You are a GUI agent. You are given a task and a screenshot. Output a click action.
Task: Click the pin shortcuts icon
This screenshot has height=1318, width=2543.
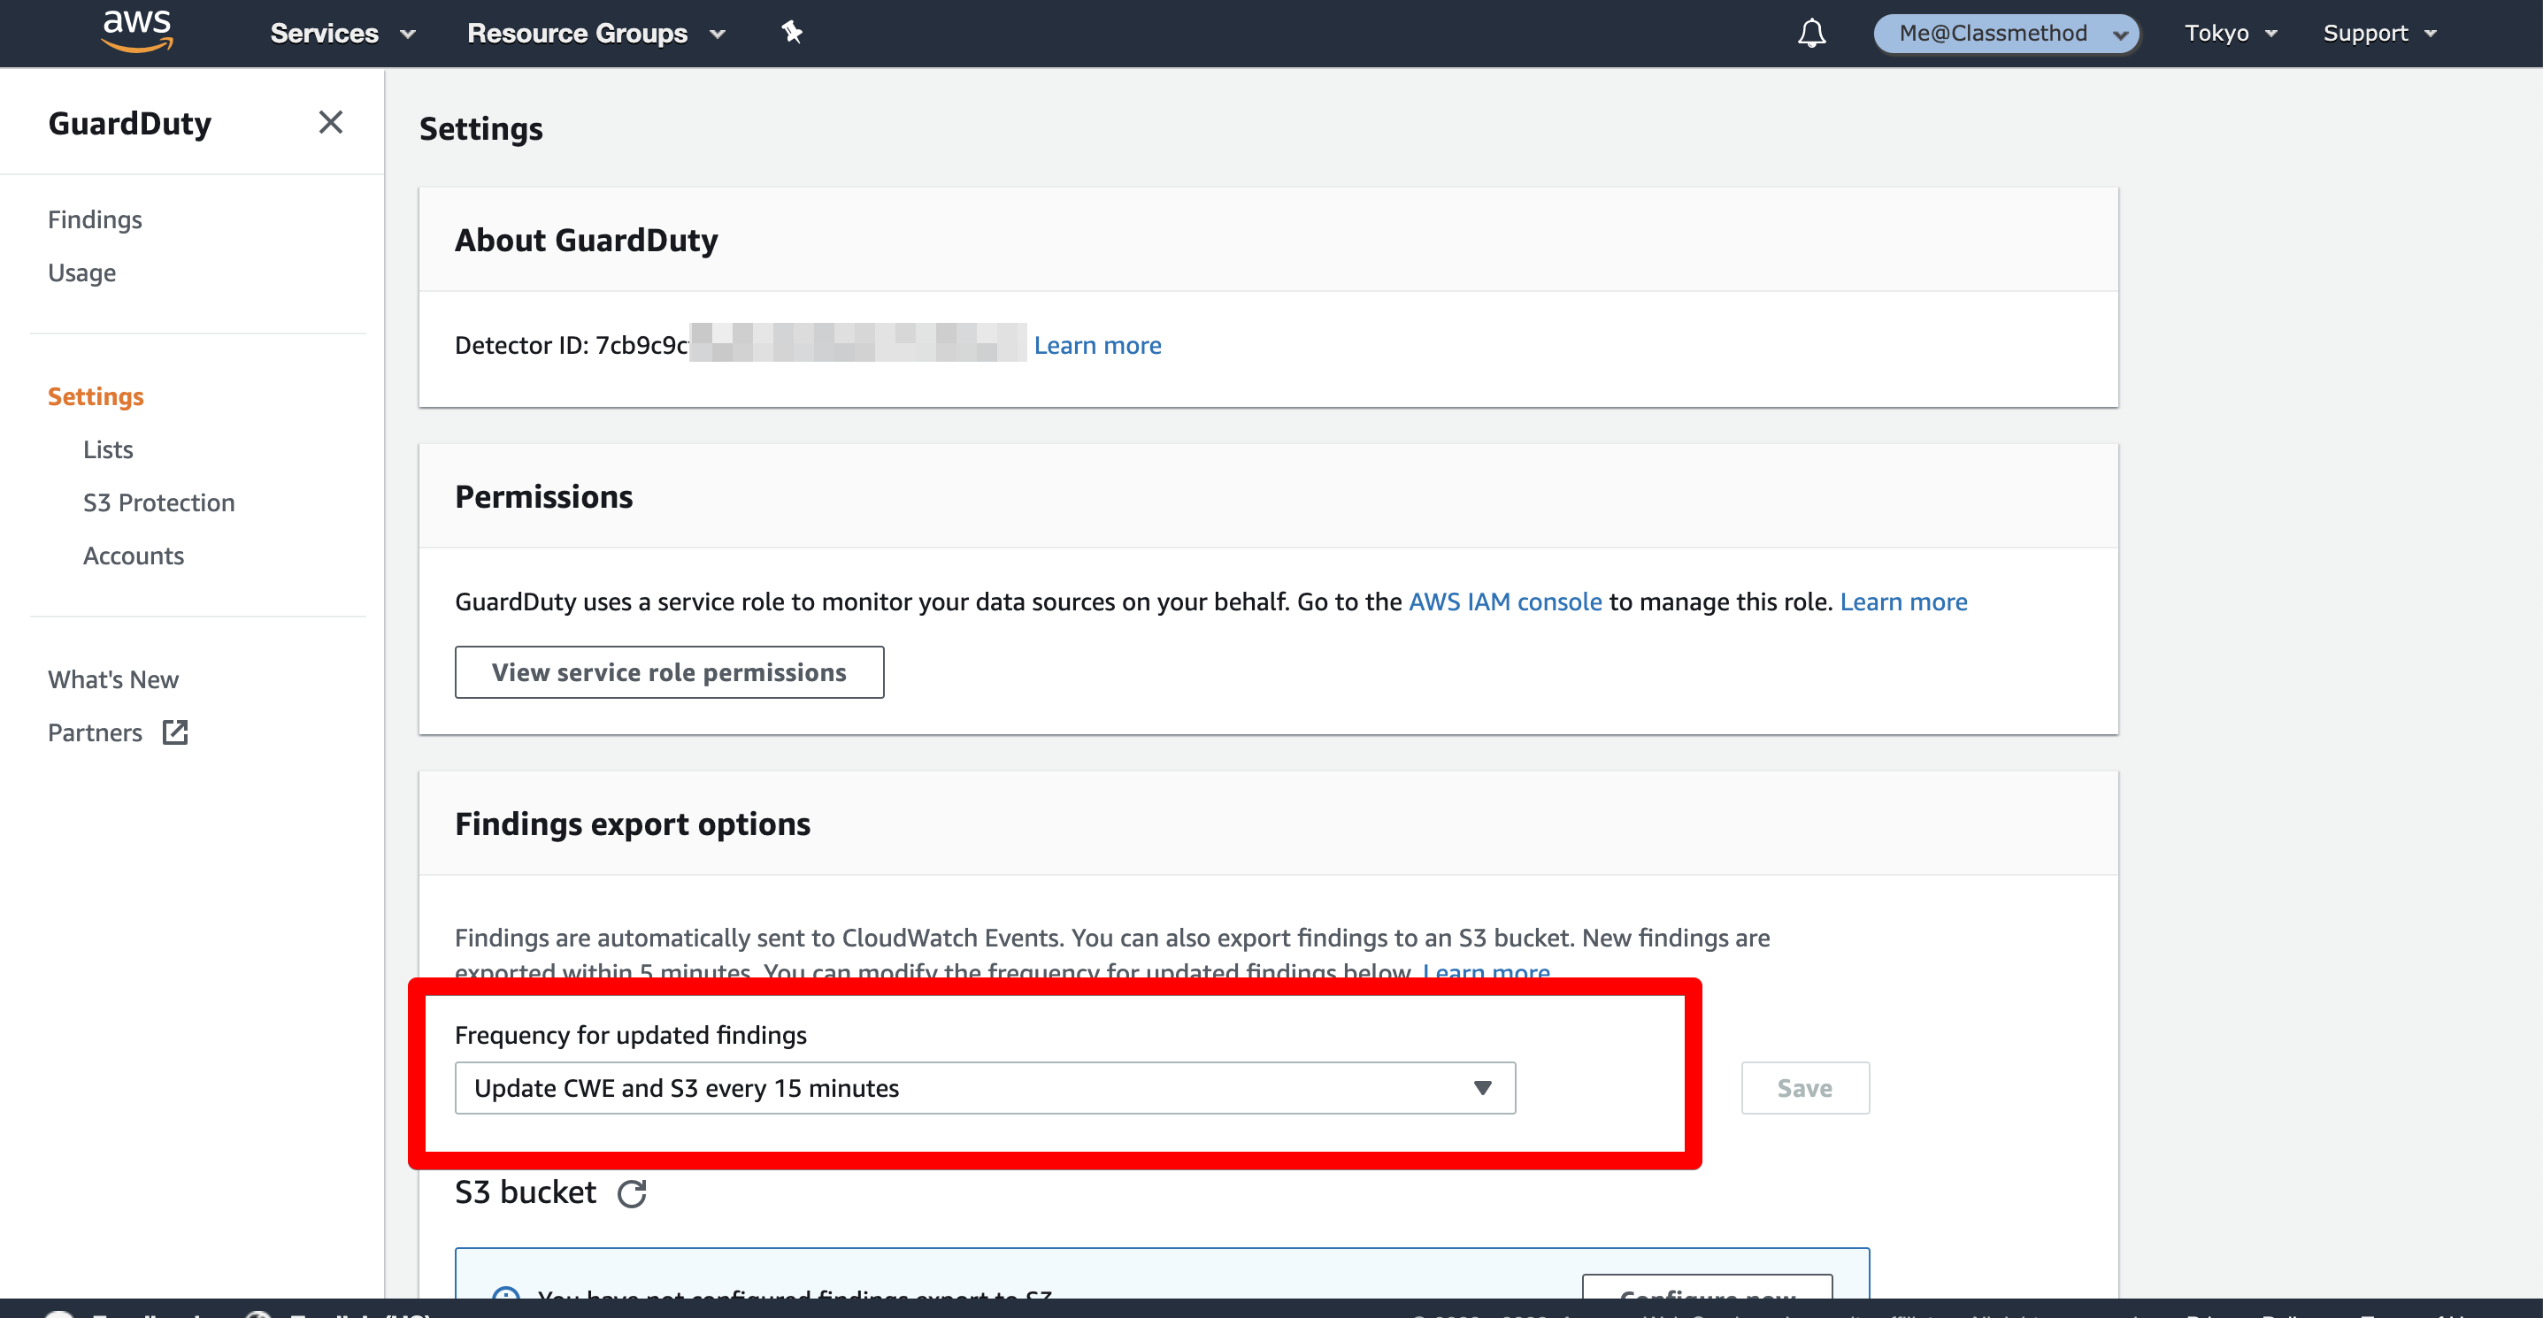(x=792, y=33)
